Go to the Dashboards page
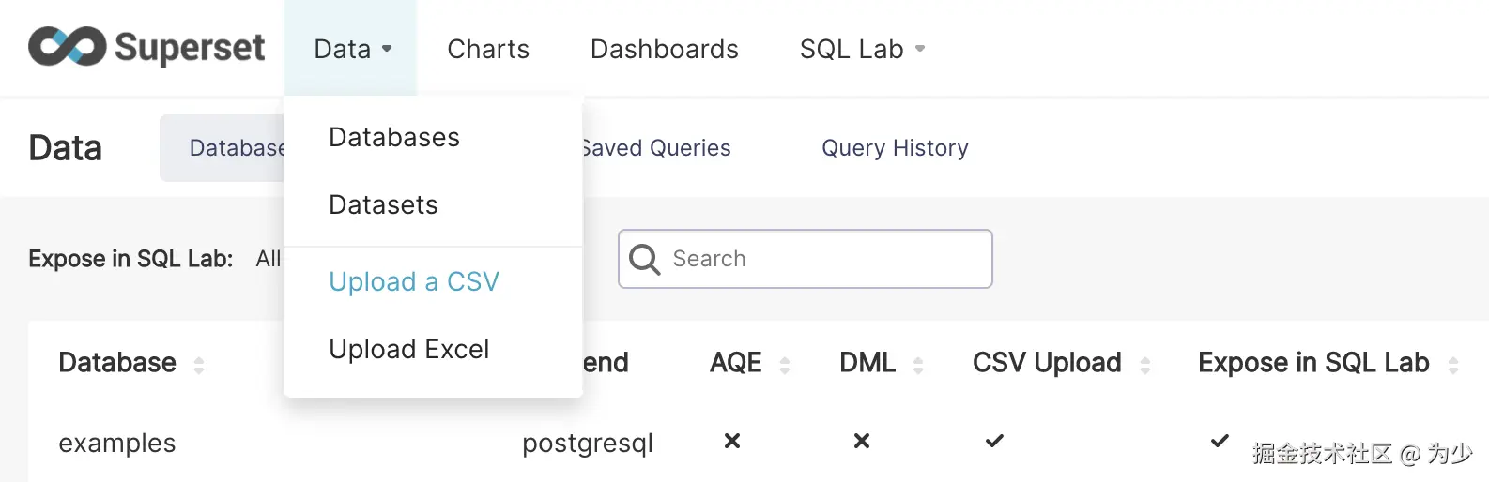 [x=664, y=49]
